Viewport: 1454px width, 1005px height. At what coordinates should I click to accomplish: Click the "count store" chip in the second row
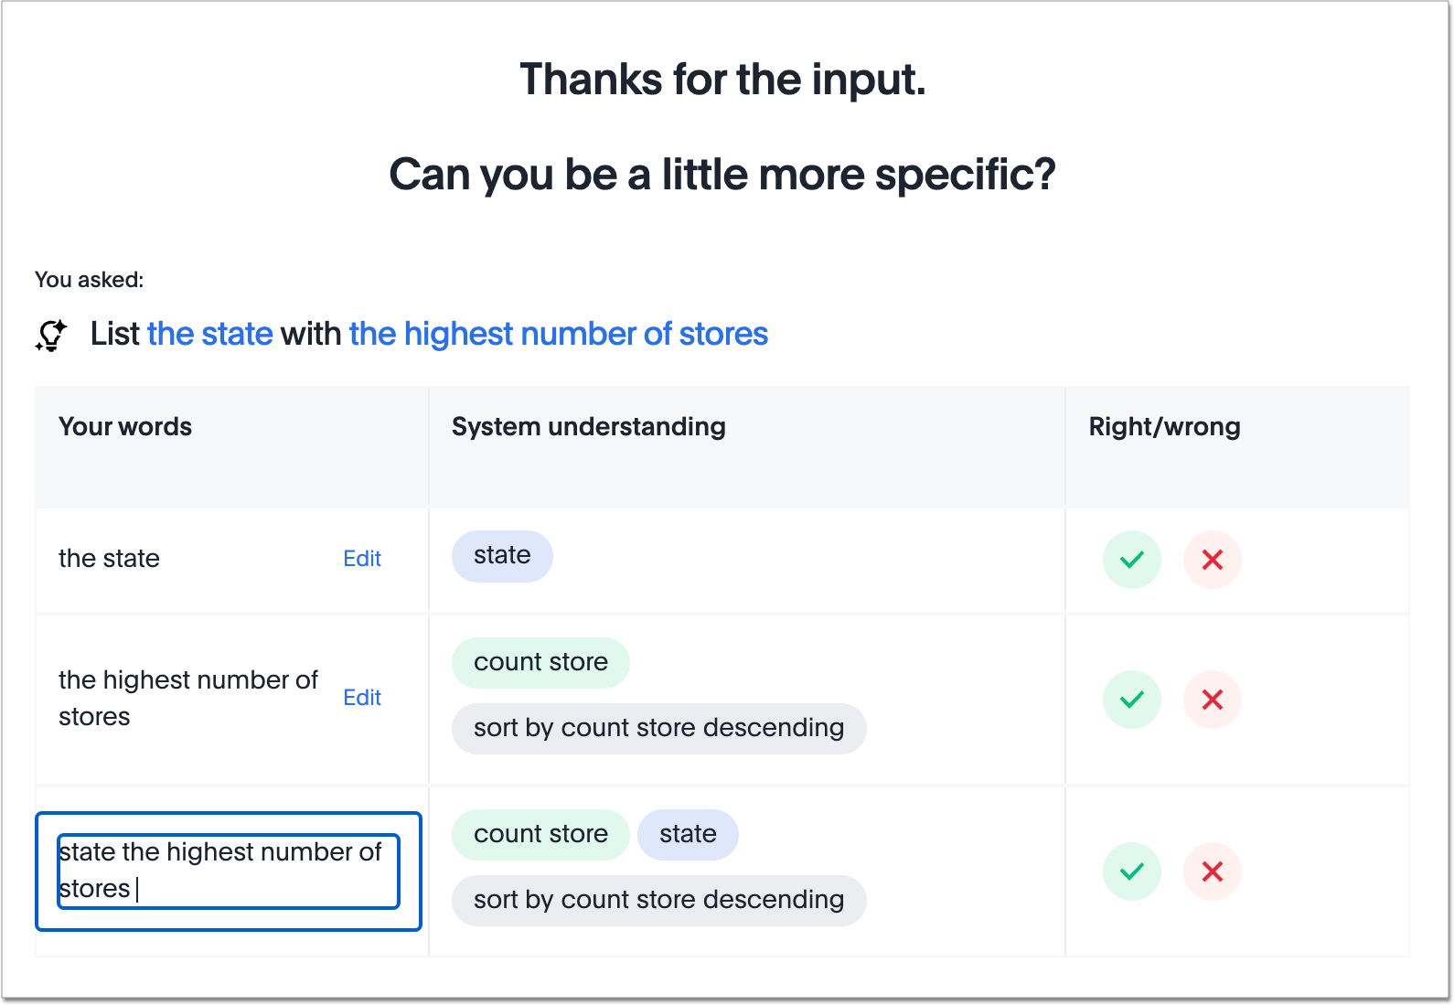click(540, 662)
